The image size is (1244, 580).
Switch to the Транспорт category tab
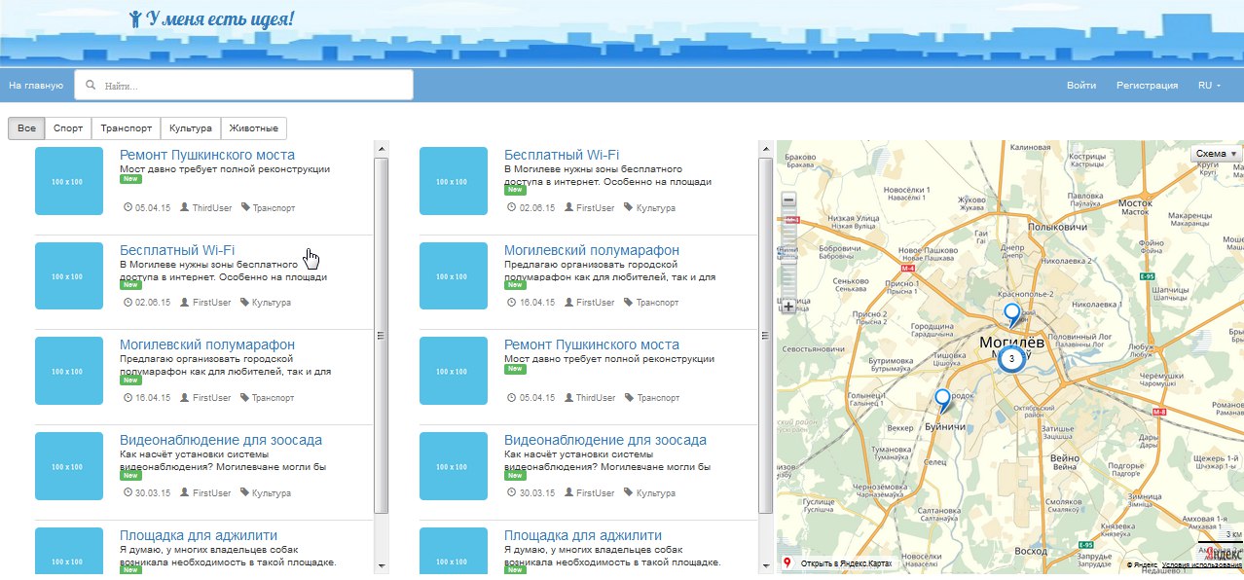click(x=127, y=128)
